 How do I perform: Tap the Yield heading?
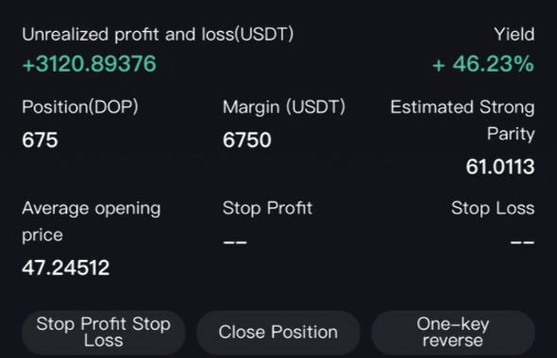coord(514,34)
